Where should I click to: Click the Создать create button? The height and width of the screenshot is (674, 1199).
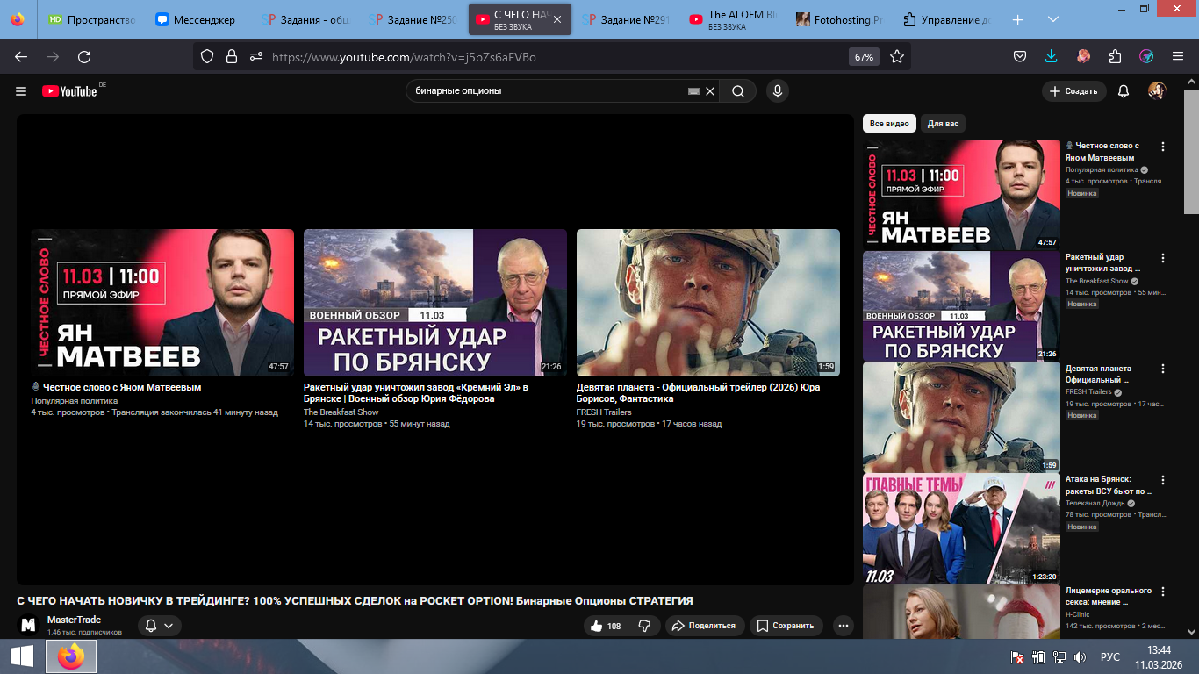click(x=1073, y=91)
